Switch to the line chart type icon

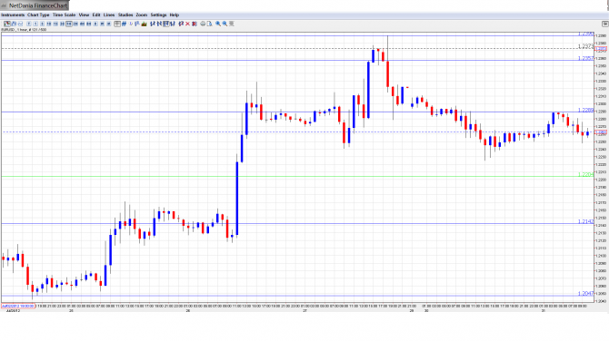pos(20,24)
